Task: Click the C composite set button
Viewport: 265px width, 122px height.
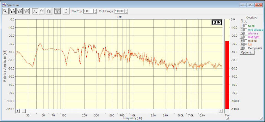Action: click(242, 48)
